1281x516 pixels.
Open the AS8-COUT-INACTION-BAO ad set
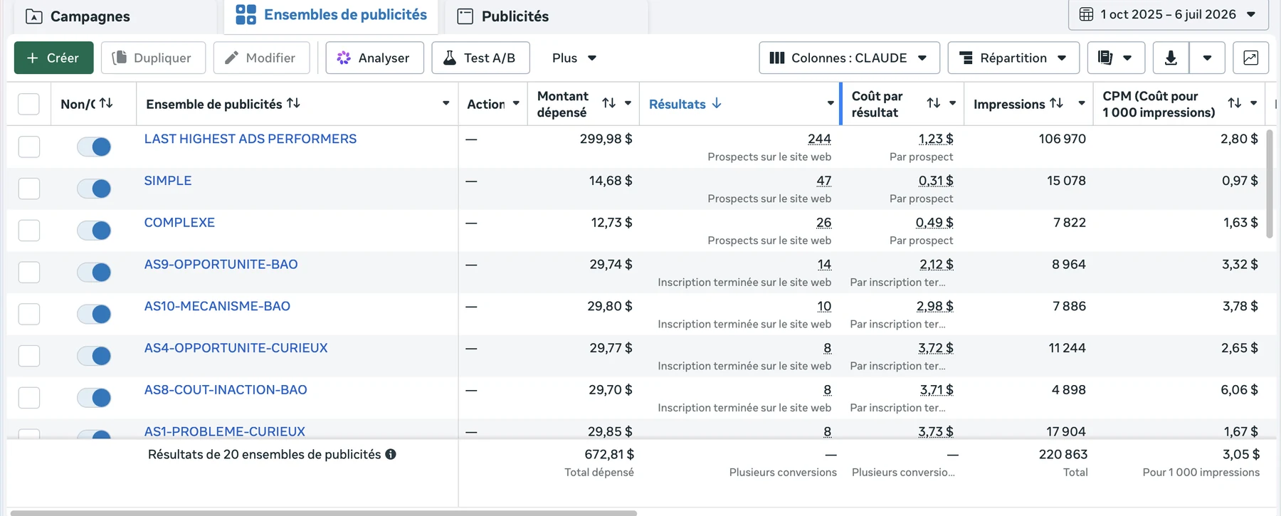pos(226,390)
